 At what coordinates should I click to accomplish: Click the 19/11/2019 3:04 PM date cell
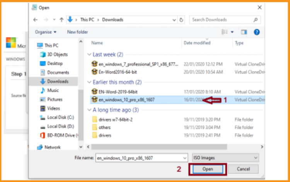tap(202, 128)
